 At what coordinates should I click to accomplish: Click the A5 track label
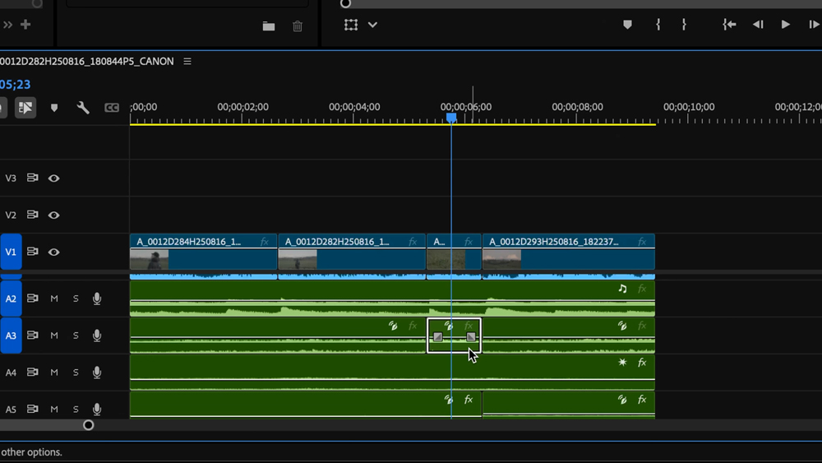(11, 409)
